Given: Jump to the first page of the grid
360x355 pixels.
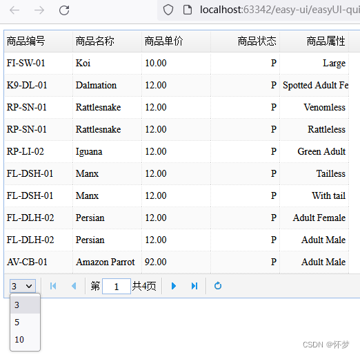Looking at the screenshot, I should pyautogui.click(x=53, y=286).
